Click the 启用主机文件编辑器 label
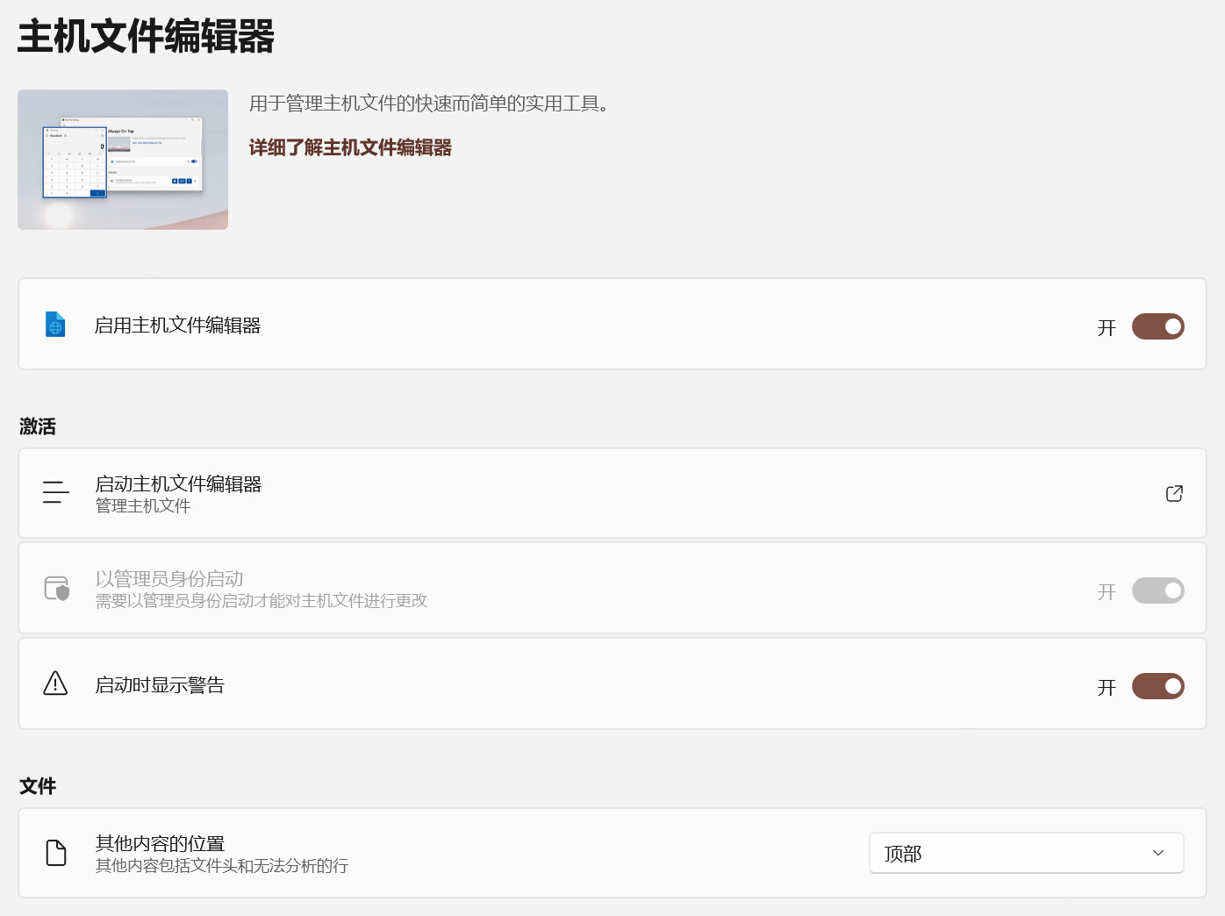This screenshot has height=916, width=1225. (x=177, y=326)
